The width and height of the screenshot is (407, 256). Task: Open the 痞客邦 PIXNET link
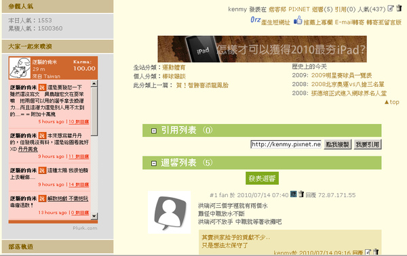click(x=289, y=9)
